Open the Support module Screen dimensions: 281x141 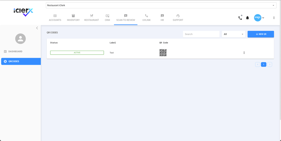(178, 18)
